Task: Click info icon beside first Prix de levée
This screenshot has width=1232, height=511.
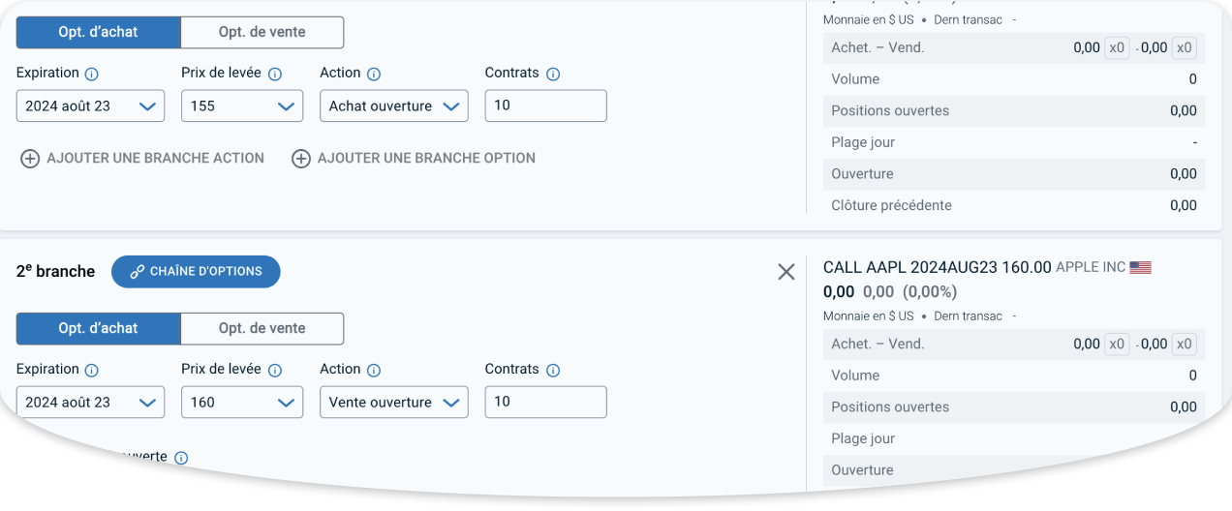Action: click(275, 74)
